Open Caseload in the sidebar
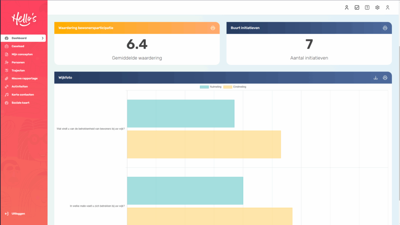This screenshot has height=225, width=400. (18, 46)
